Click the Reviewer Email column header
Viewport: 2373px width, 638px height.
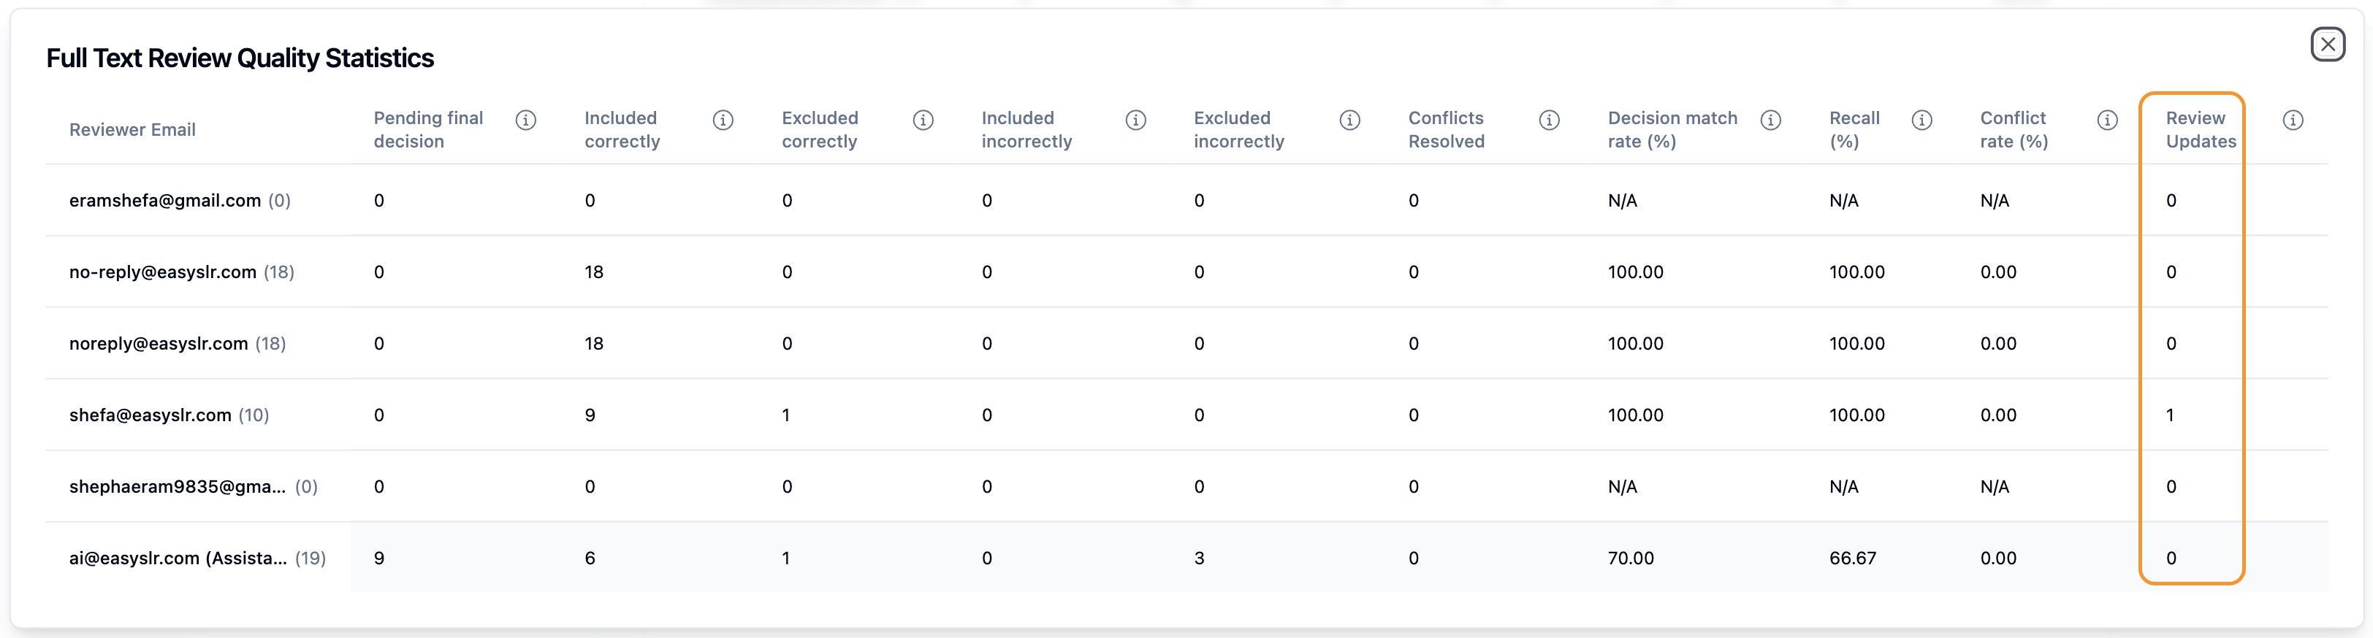pyautogui.click(x=133, y=130)
